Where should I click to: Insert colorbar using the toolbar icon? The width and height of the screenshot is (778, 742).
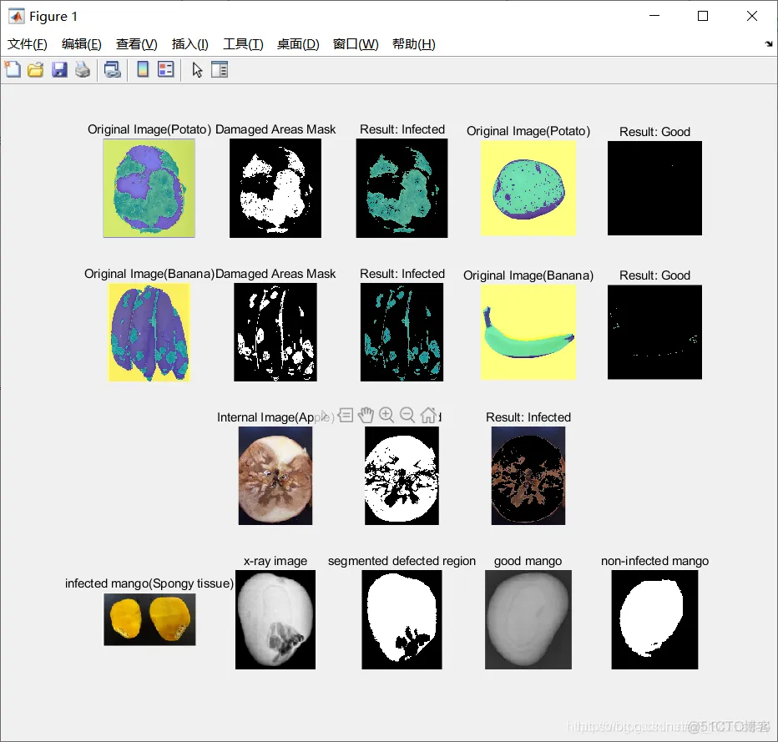143,69
